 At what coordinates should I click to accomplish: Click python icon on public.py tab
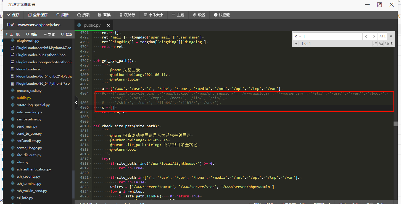pyautogui.click(x=80, y=25)
